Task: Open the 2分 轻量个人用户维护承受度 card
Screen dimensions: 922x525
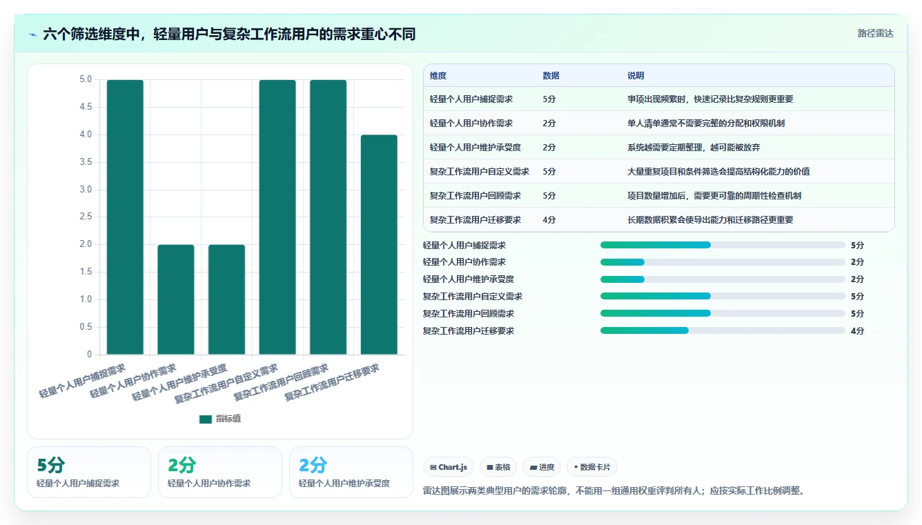Action: (351, 472)
